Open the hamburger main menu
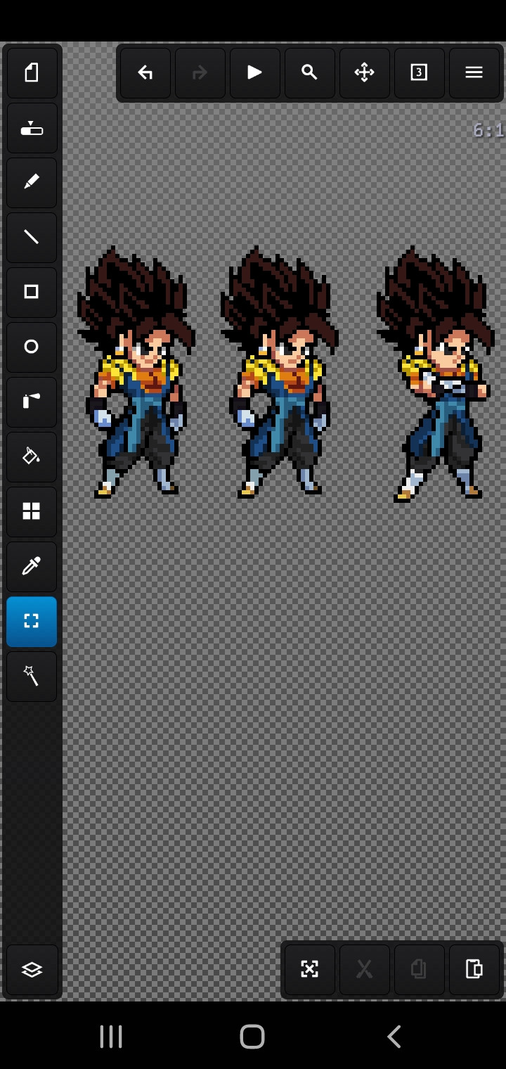This screenshot has width=506, height=1069. tap(474, 72)
